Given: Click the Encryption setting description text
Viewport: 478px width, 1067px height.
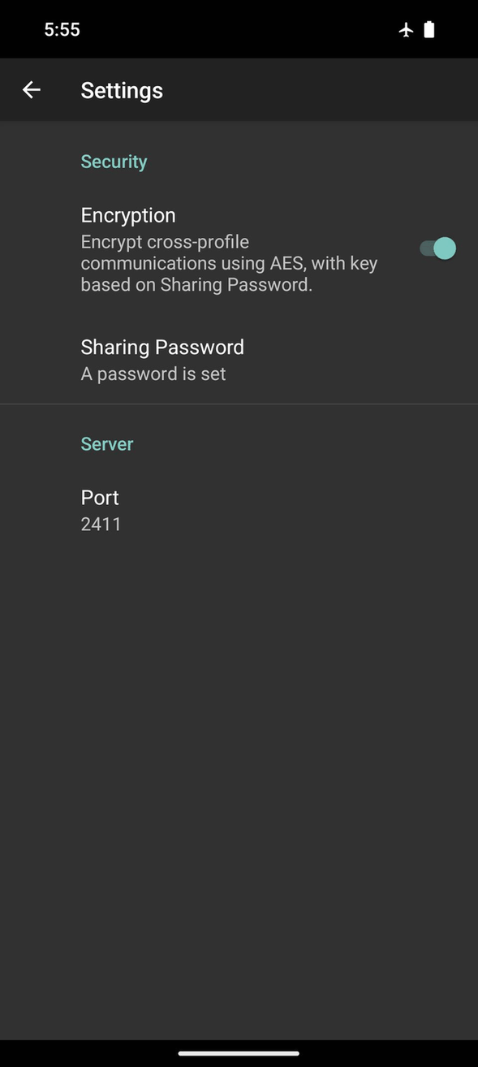Looking at the screenshot, I should [x=228, y=262].
